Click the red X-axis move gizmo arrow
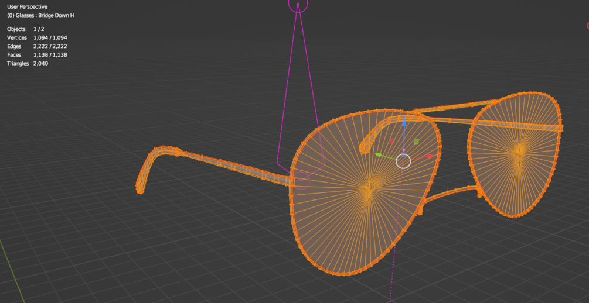The height and width of the screenshot is (303, 589). 430,156
